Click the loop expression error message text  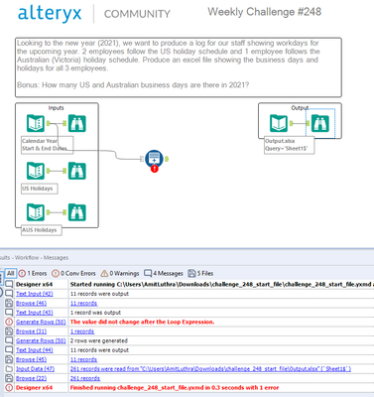[142, 322]
